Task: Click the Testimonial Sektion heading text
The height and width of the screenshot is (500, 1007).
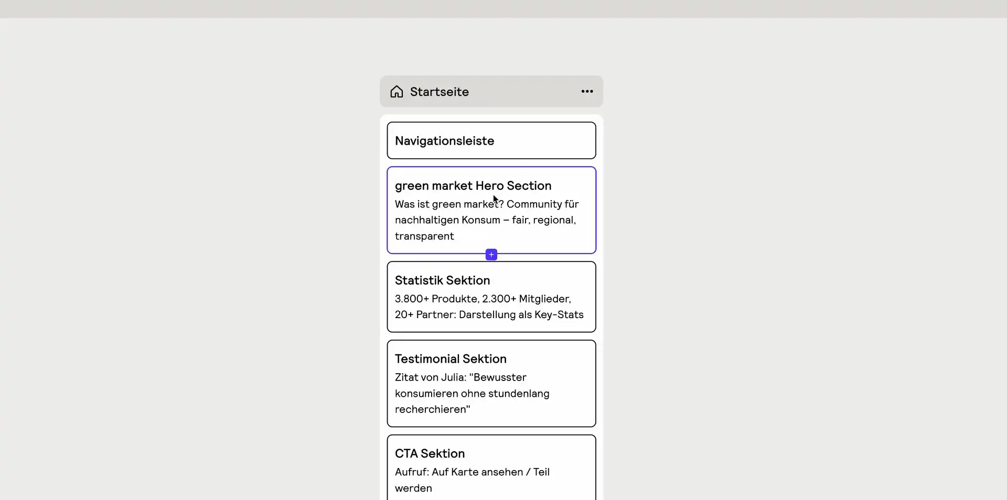Action: 451,358
